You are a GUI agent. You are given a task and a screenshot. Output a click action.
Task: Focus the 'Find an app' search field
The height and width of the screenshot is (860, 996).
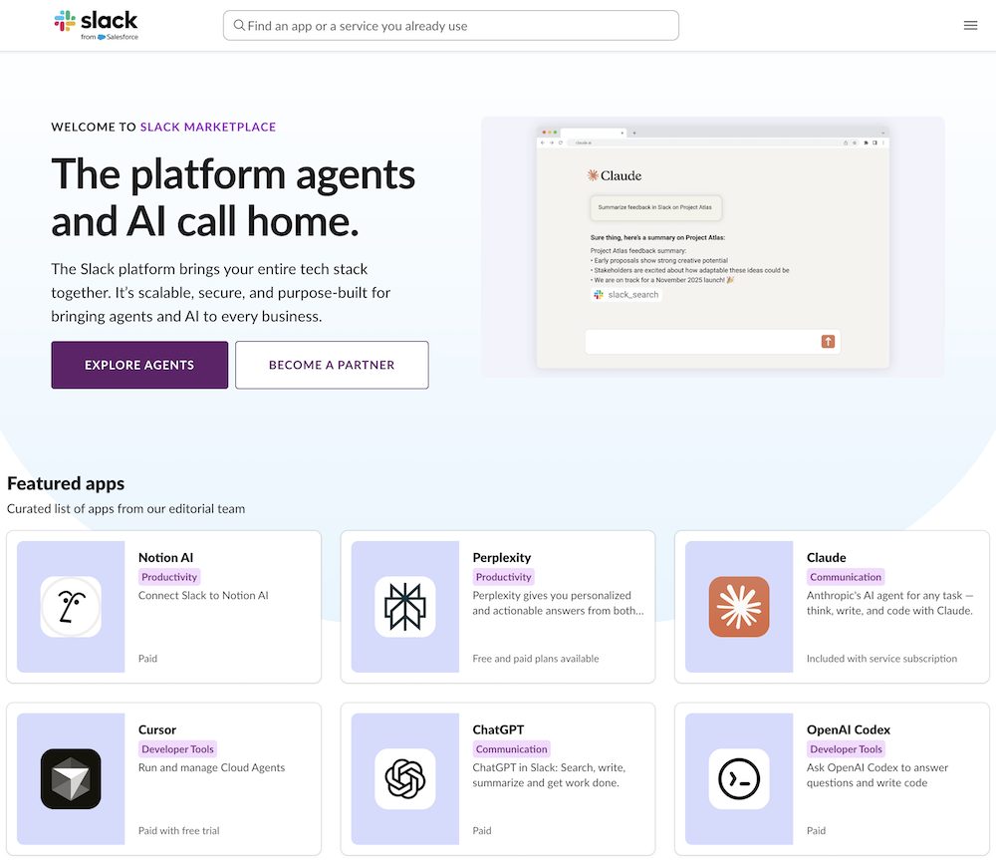pyautogui.click(x=458, y=26)
